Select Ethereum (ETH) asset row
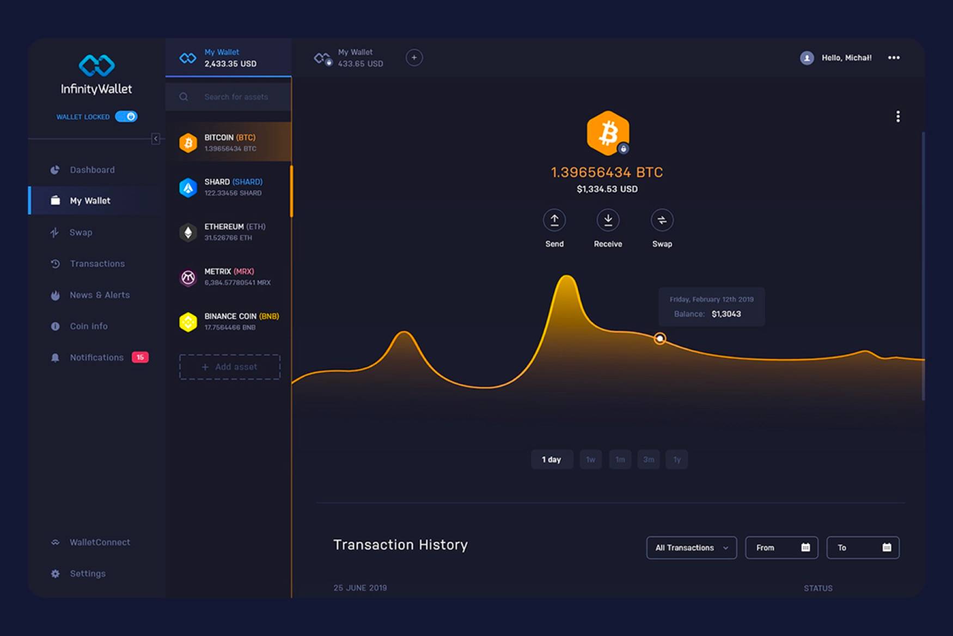 (x=228, y=232)
